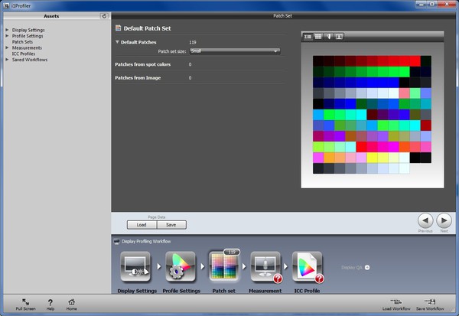
Task: Click the Load page data button
Action: click(x=142, y=225)
